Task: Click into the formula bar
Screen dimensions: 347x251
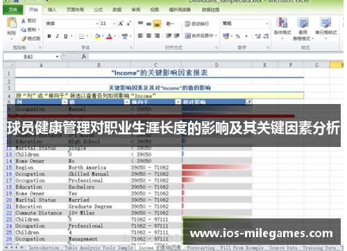Action: tap(216, 57)
